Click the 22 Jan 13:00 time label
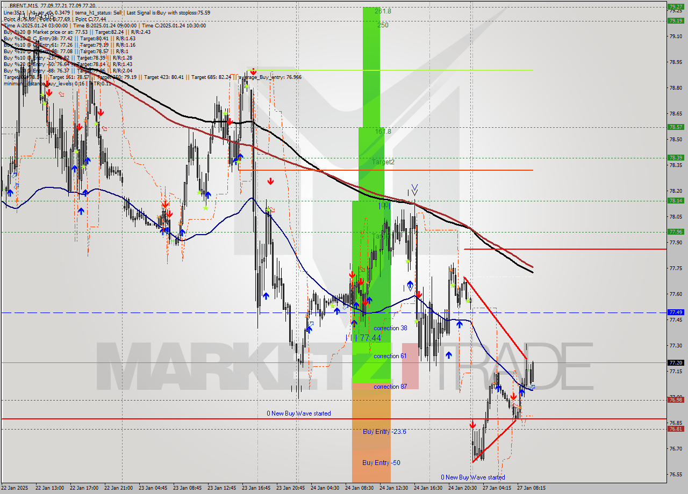Image resolution: width=688 pixels, height=494 pixels. 51,488
